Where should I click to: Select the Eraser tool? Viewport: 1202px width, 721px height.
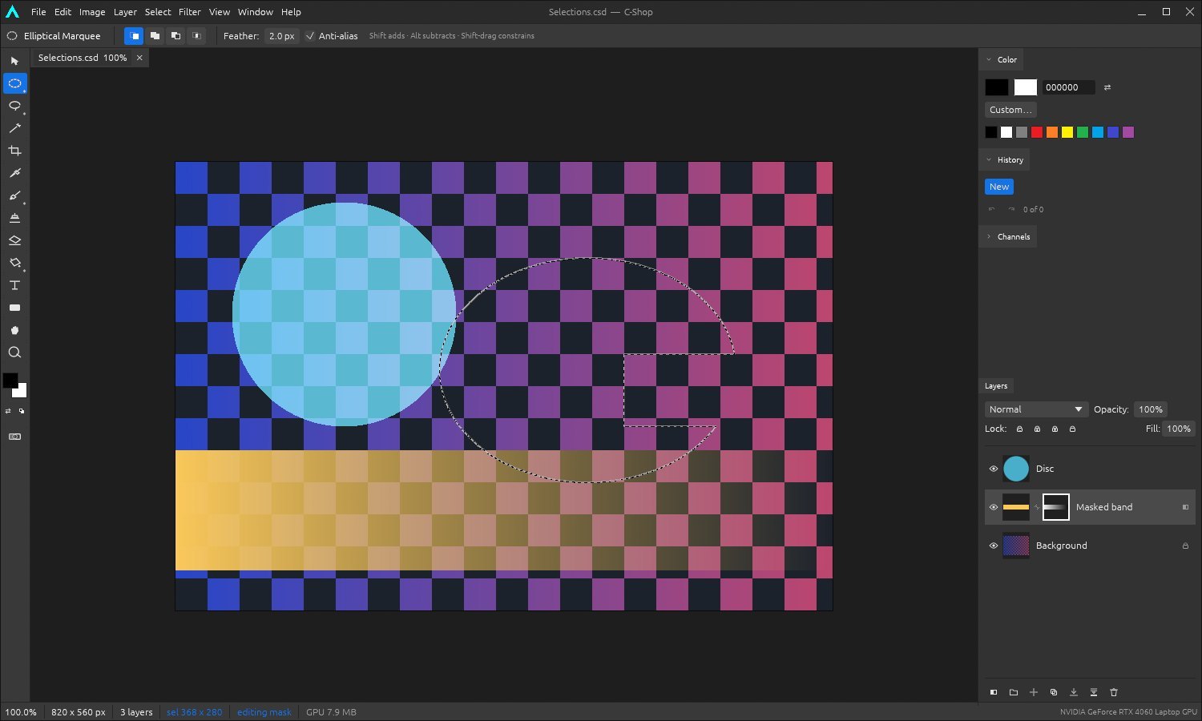pyautogui.click(x=14, y=240)
